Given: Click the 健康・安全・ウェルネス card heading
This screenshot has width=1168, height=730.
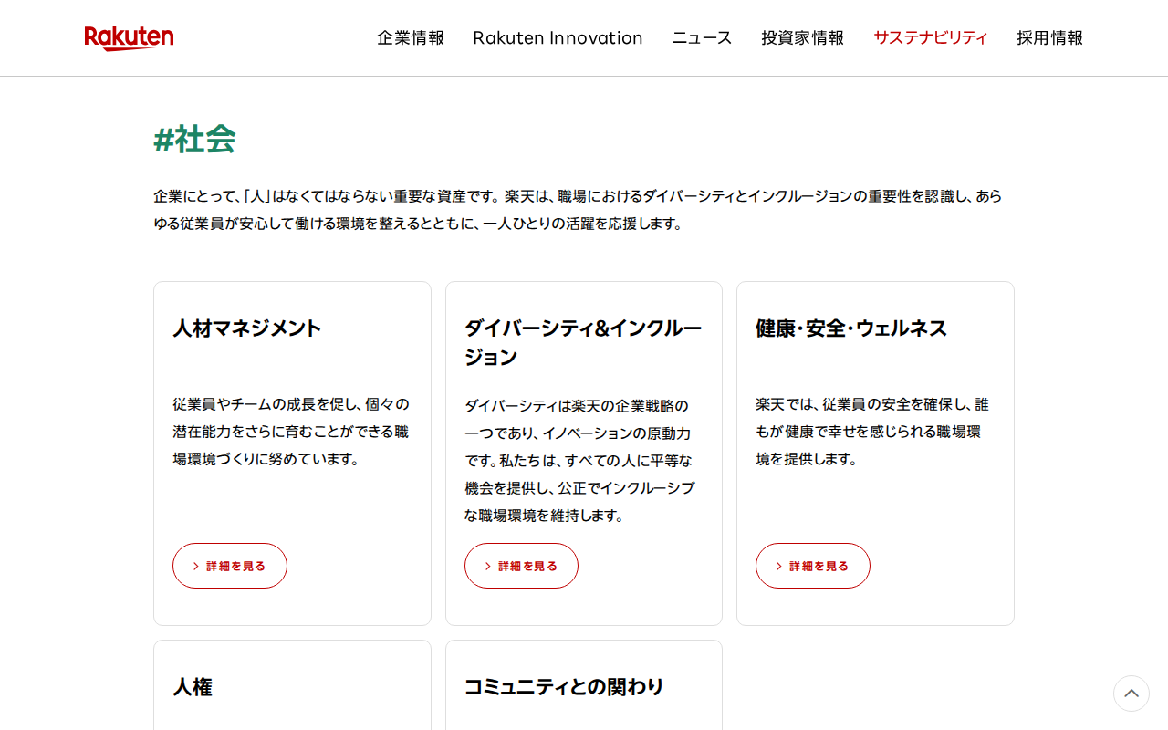Looking at the screenshot, I should pos(850,328).
